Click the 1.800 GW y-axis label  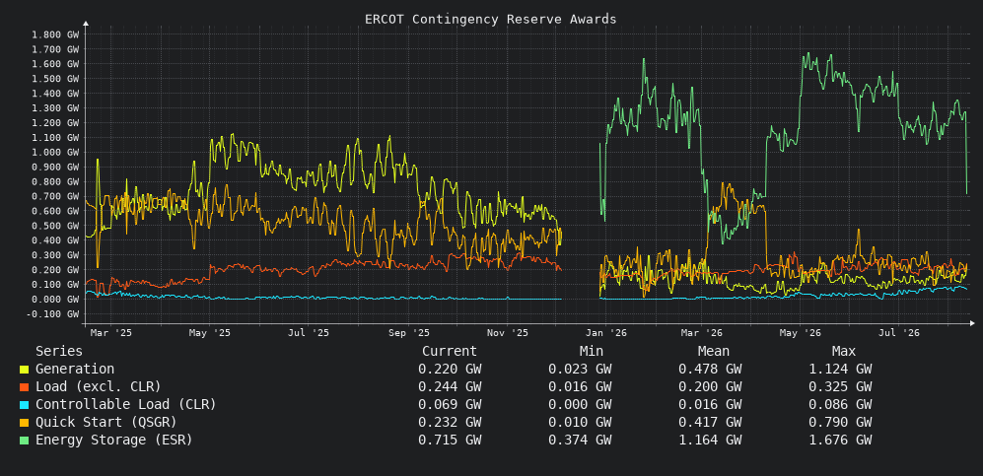[55, 34]
